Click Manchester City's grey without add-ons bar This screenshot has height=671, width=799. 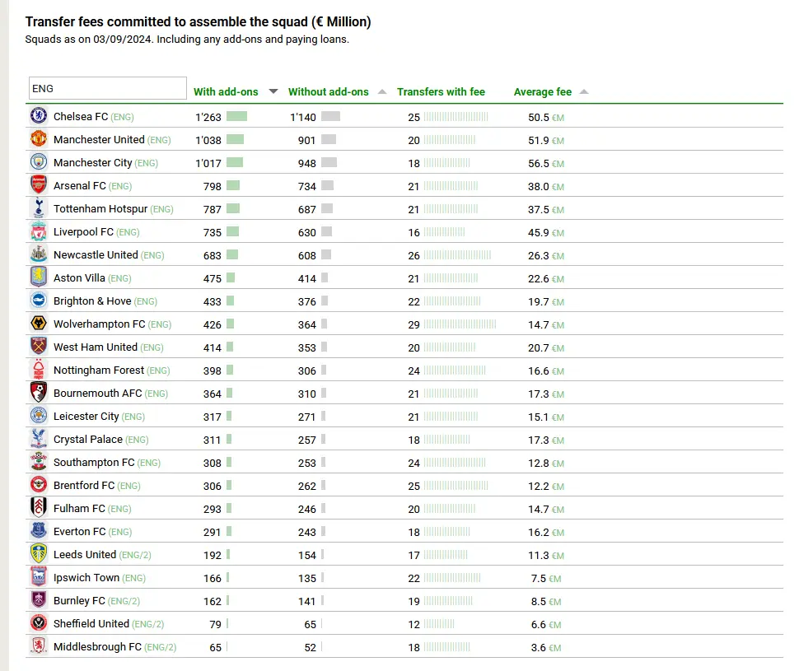coord(329,162)
